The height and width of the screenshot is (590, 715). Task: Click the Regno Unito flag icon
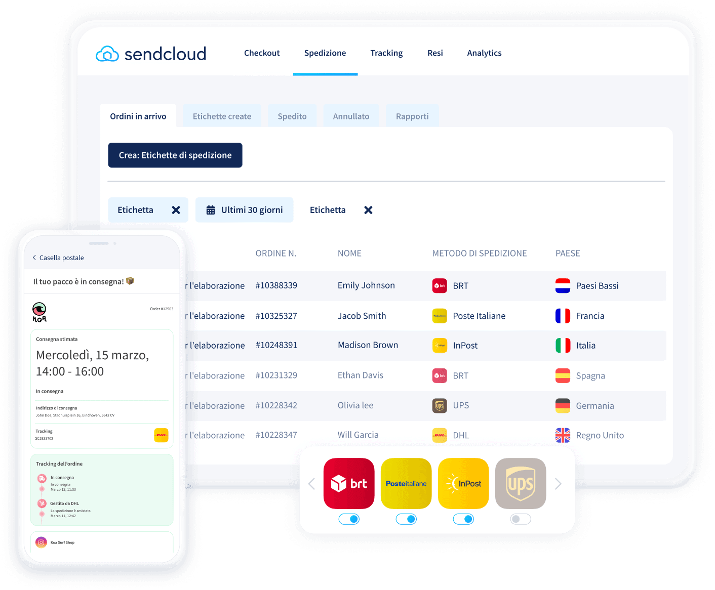(563, 435)
